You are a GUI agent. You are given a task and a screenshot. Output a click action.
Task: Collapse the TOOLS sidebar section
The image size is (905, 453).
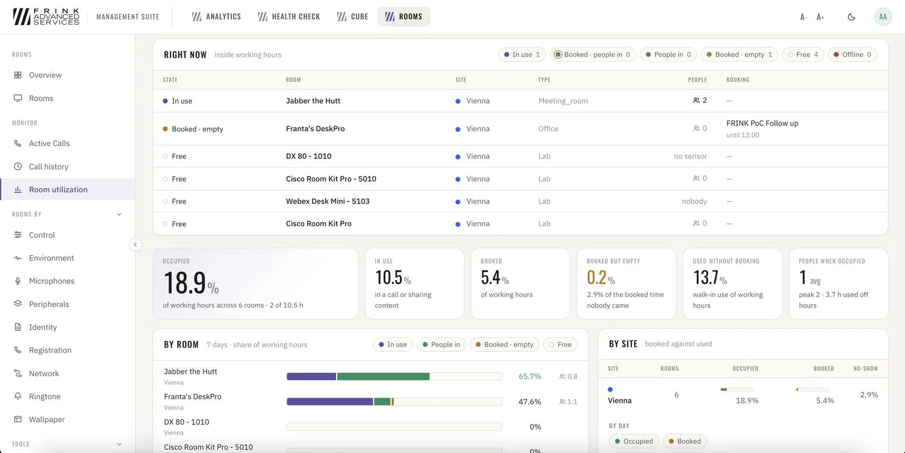119,445
